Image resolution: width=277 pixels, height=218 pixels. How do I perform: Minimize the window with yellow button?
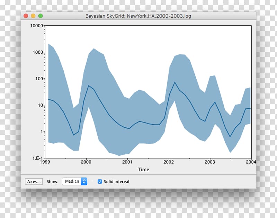(33, 16)
